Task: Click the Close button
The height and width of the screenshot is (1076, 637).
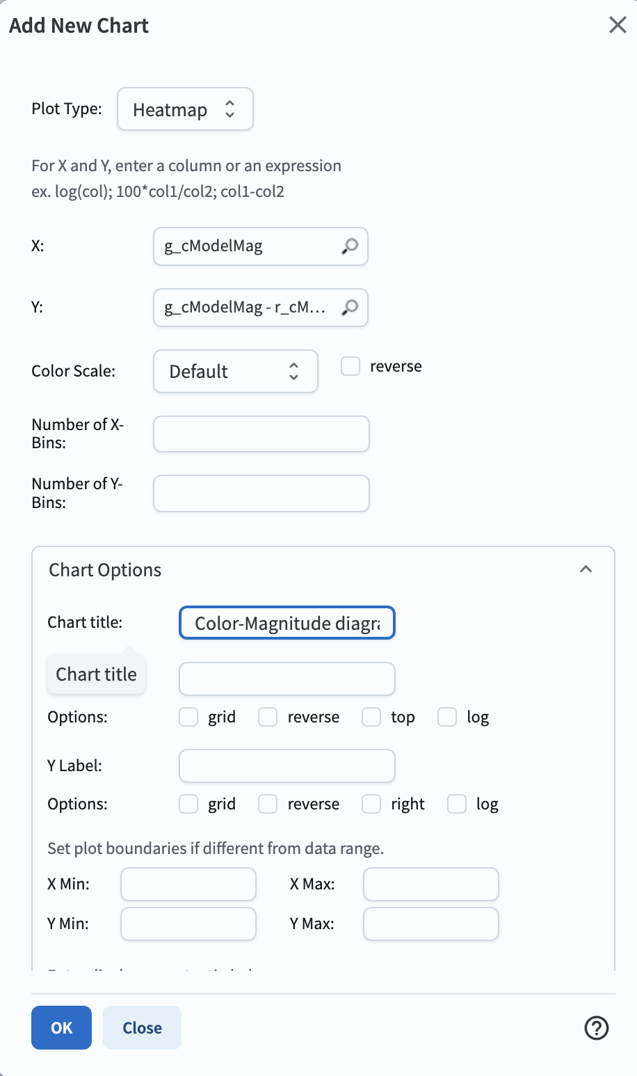Action: click(142, 1027)
